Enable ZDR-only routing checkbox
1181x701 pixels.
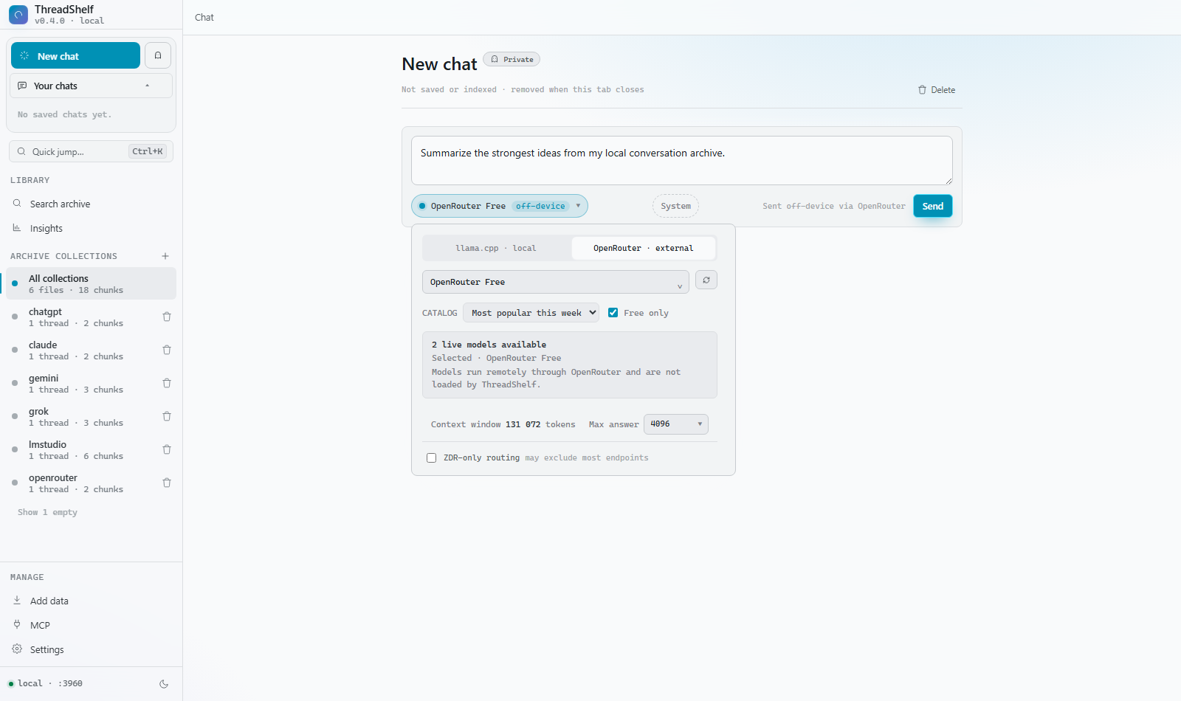tap(431, 457)
